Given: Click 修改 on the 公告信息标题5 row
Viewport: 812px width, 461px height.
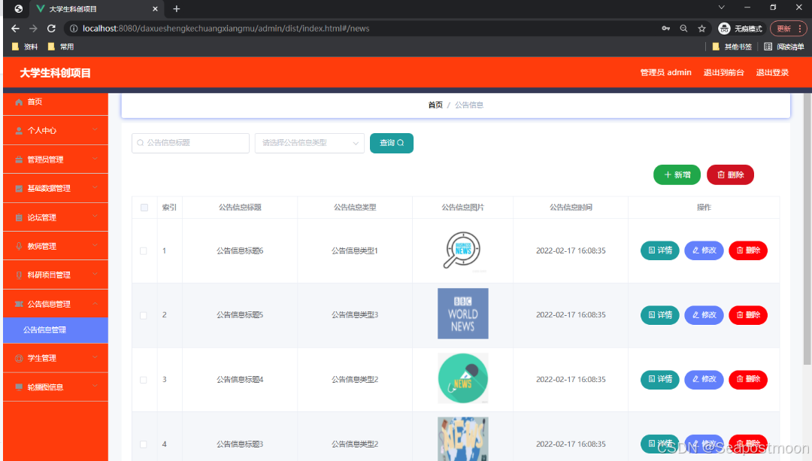Looking at the screenshot, I should 704,314.
